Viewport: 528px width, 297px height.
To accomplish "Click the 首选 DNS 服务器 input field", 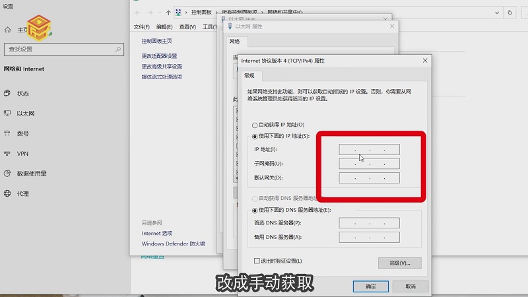I will click(369, 223).
